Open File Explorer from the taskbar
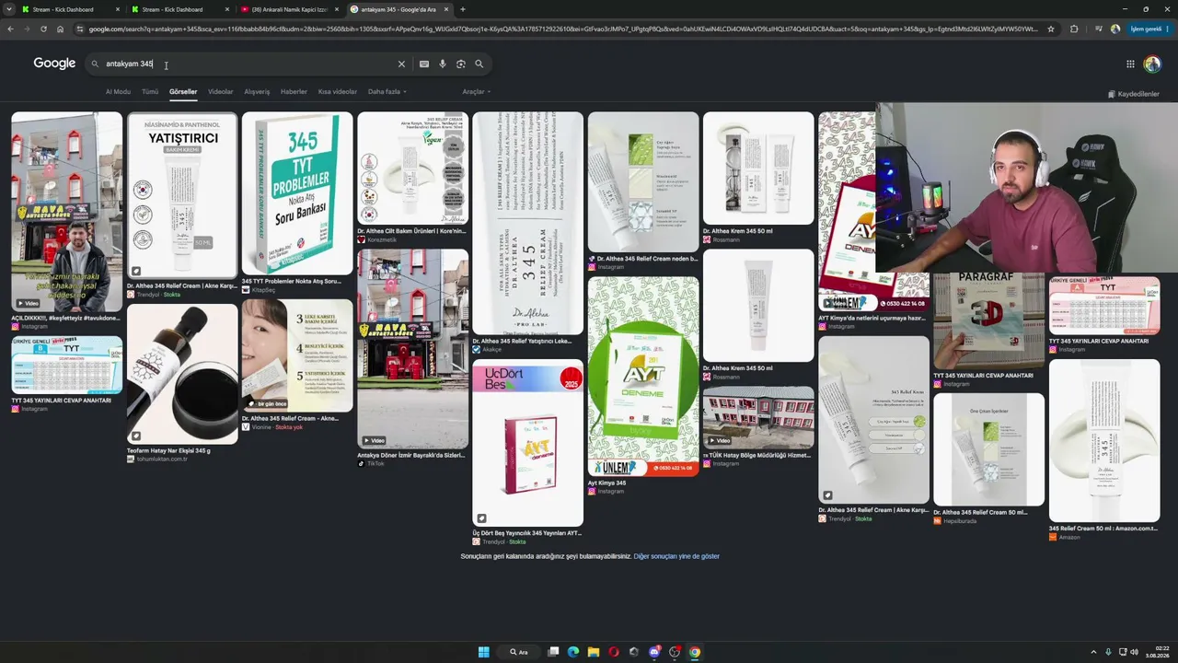The image size is (1178, 663). tap(594, 652)
